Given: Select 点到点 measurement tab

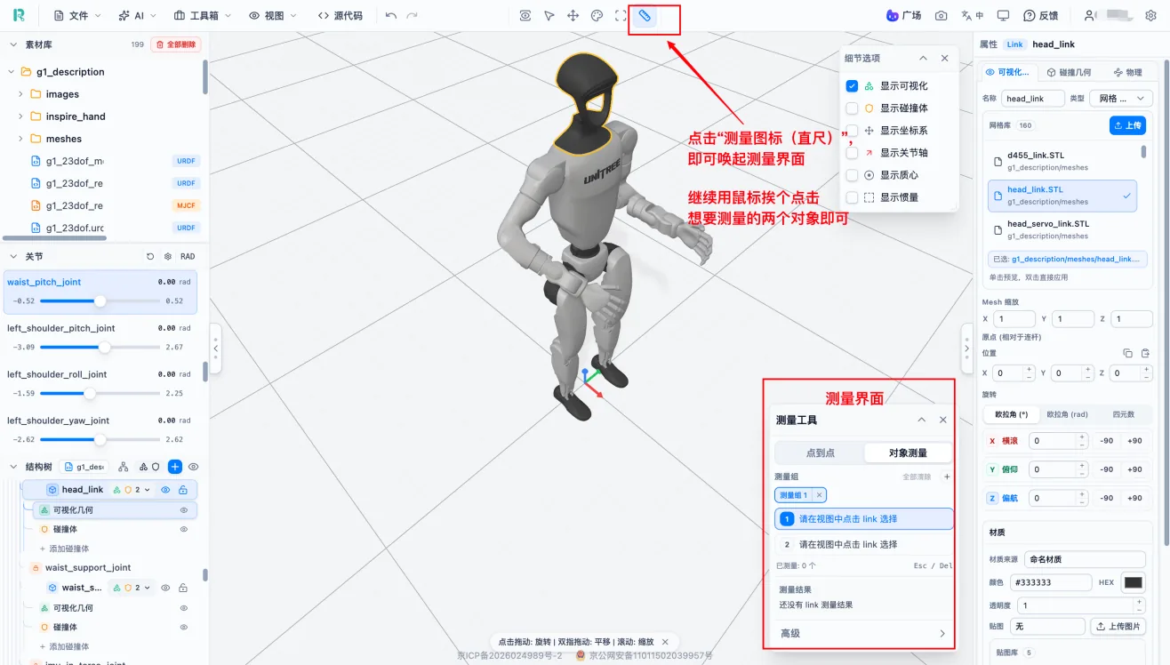Looking at the screenshot, I should 820,453.
